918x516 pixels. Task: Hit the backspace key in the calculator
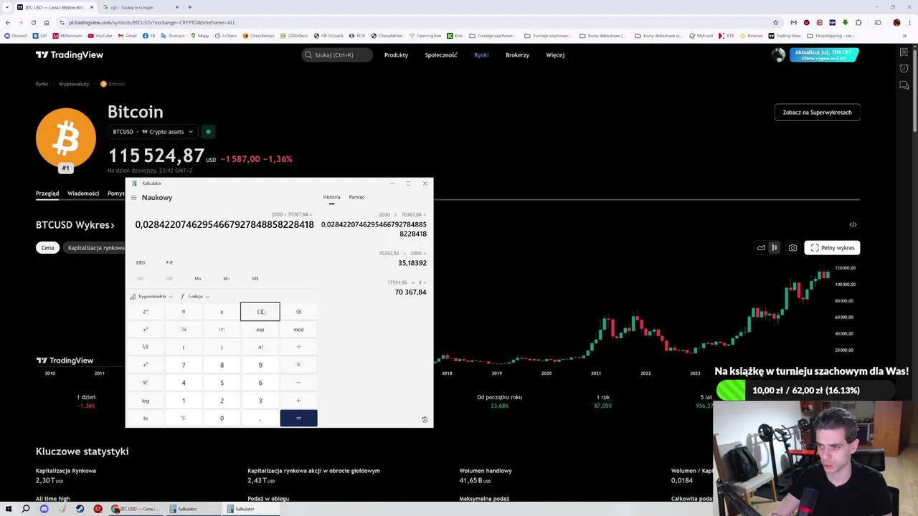click(298, 312)
